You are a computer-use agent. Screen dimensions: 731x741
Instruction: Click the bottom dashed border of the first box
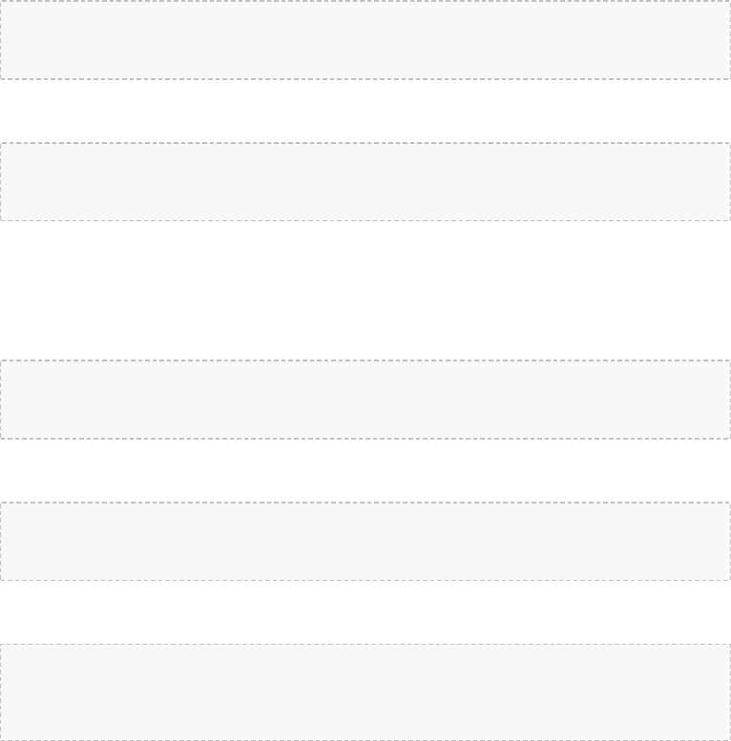point(365,79)
